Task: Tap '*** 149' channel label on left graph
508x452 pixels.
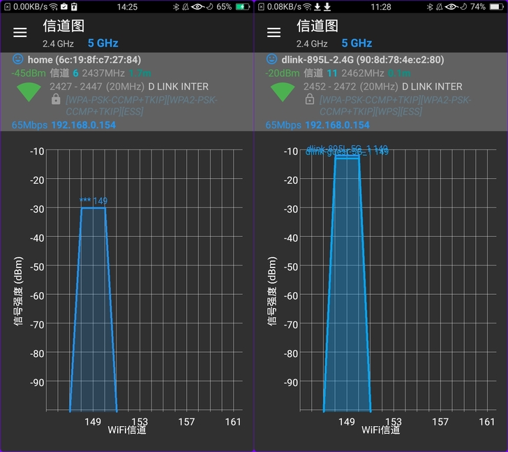Action: (x=94, y=201)
